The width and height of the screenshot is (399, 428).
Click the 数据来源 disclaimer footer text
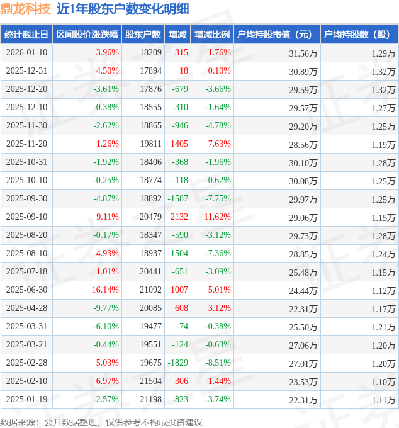(x=101, y=422)
